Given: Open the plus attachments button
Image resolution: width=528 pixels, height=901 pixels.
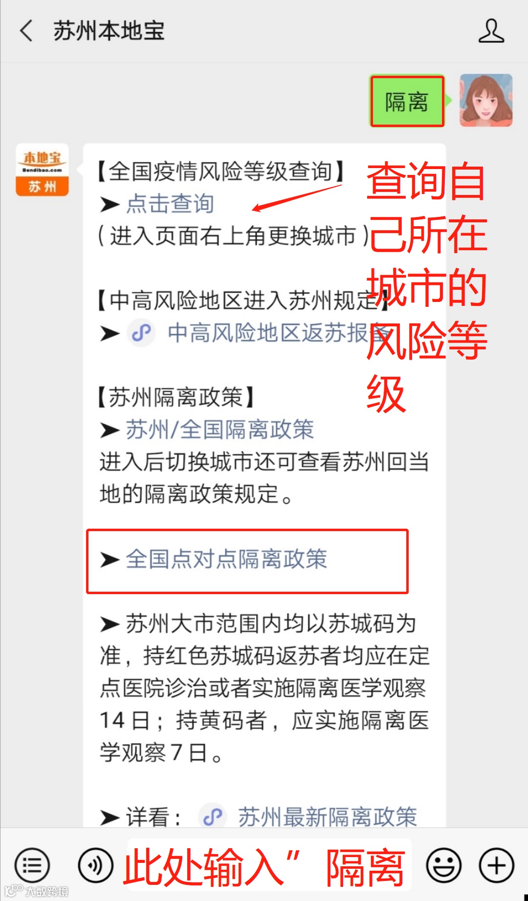Looking at the screenshot, I should click(496, 865).
